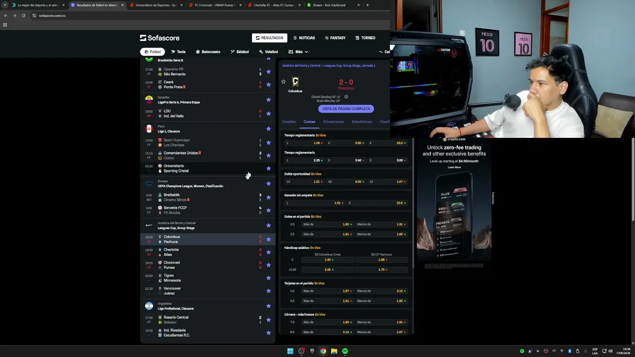Viewport: 635px width, 357px height.
Task: Click the Argentina flag icon
Action: 149,306
